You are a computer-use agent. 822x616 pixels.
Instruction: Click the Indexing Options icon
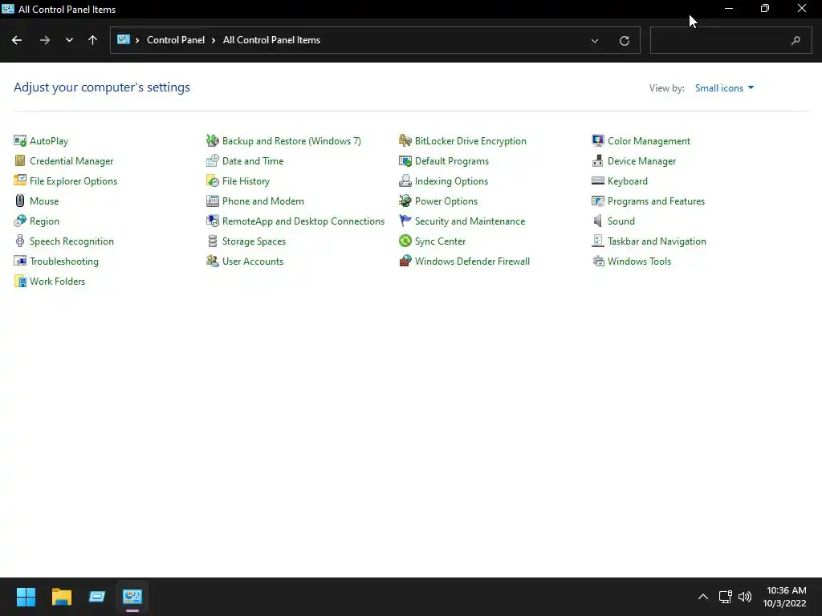click(x=405, y=180)
